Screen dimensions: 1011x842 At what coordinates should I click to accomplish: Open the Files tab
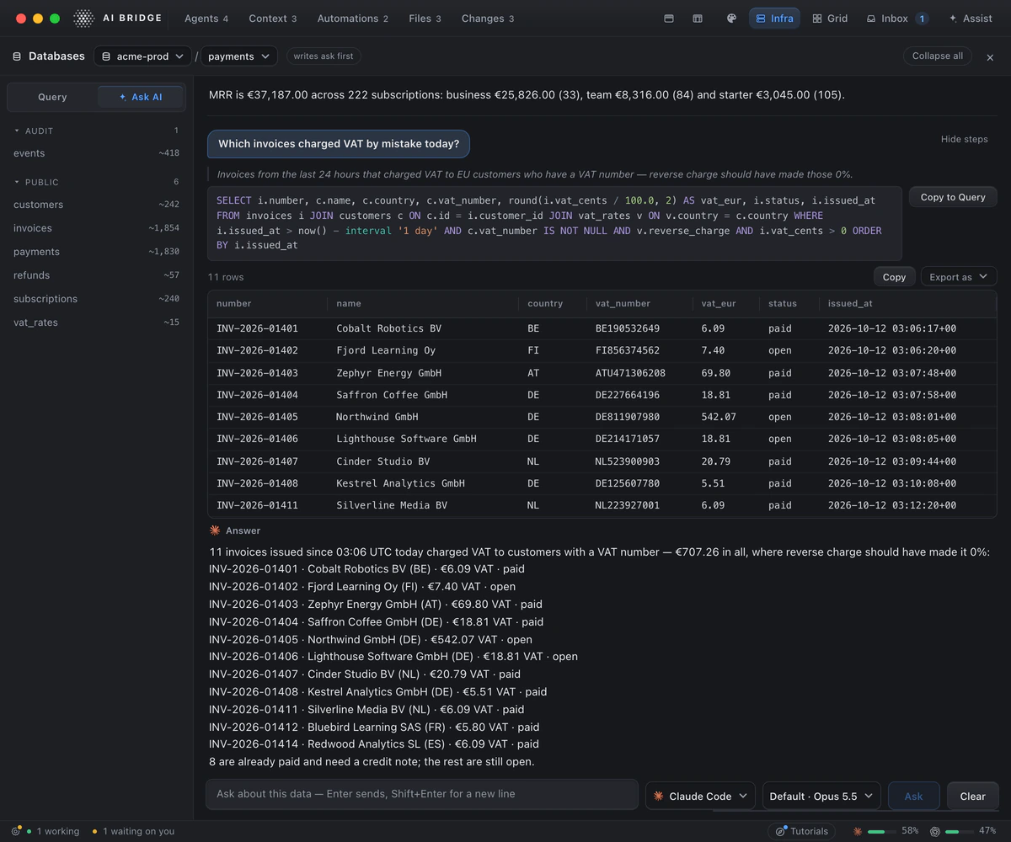(x=425, y=19)
